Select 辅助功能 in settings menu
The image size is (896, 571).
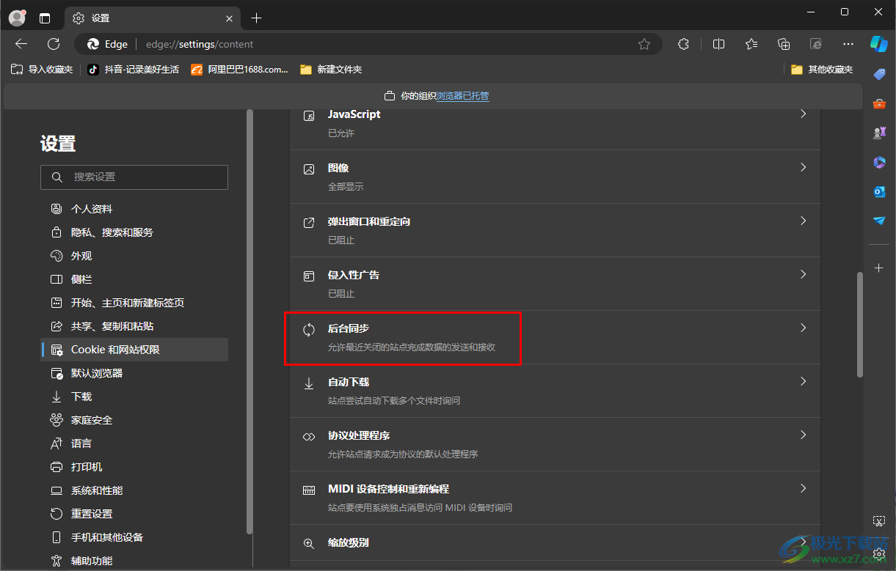pyautogui.click(x=134, y=561)
